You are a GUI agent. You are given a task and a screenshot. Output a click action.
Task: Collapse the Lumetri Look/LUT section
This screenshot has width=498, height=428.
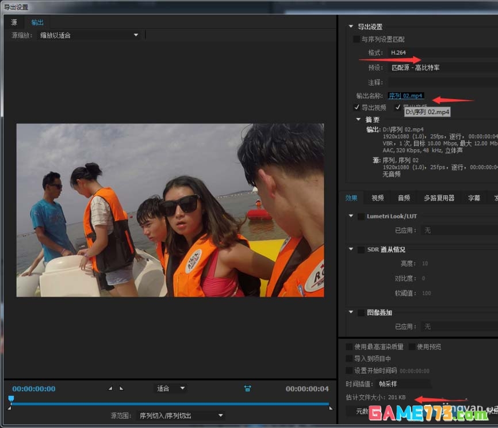click(351, 216)
